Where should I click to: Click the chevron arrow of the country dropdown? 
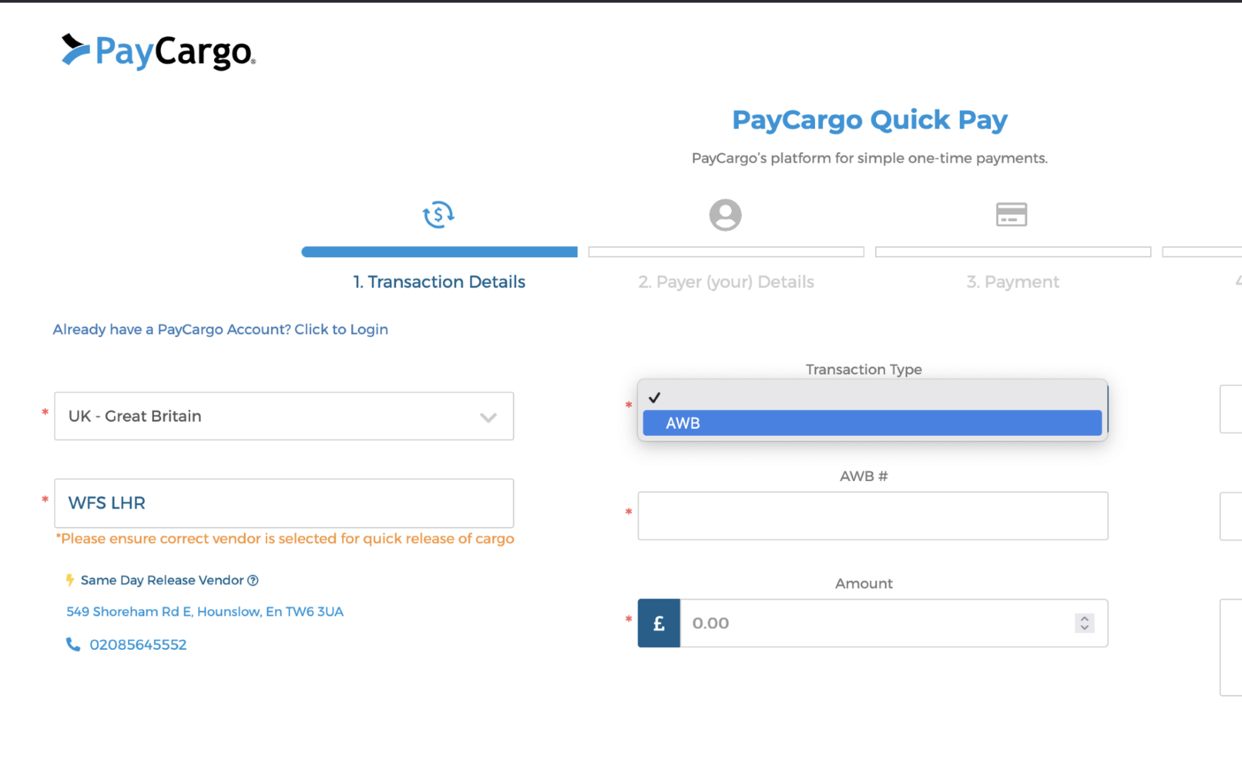click(488, 417)
